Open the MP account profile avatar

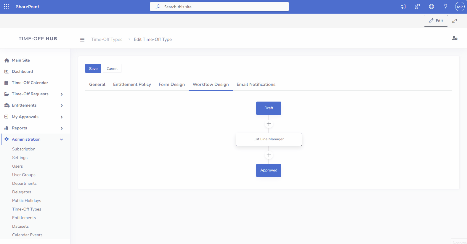[x=460, y=7]
